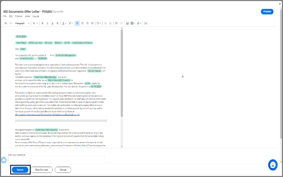Justify the paragraph text
Screen dimensions: 283x177
coord(92,23)
